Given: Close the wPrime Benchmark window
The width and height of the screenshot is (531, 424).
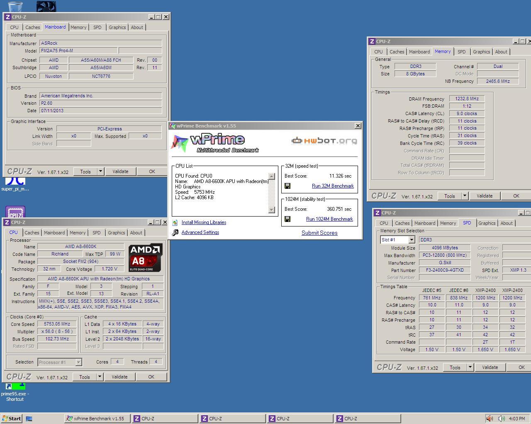Looking at the screenshot, I should pyautogui.click(x=358, y=126).
